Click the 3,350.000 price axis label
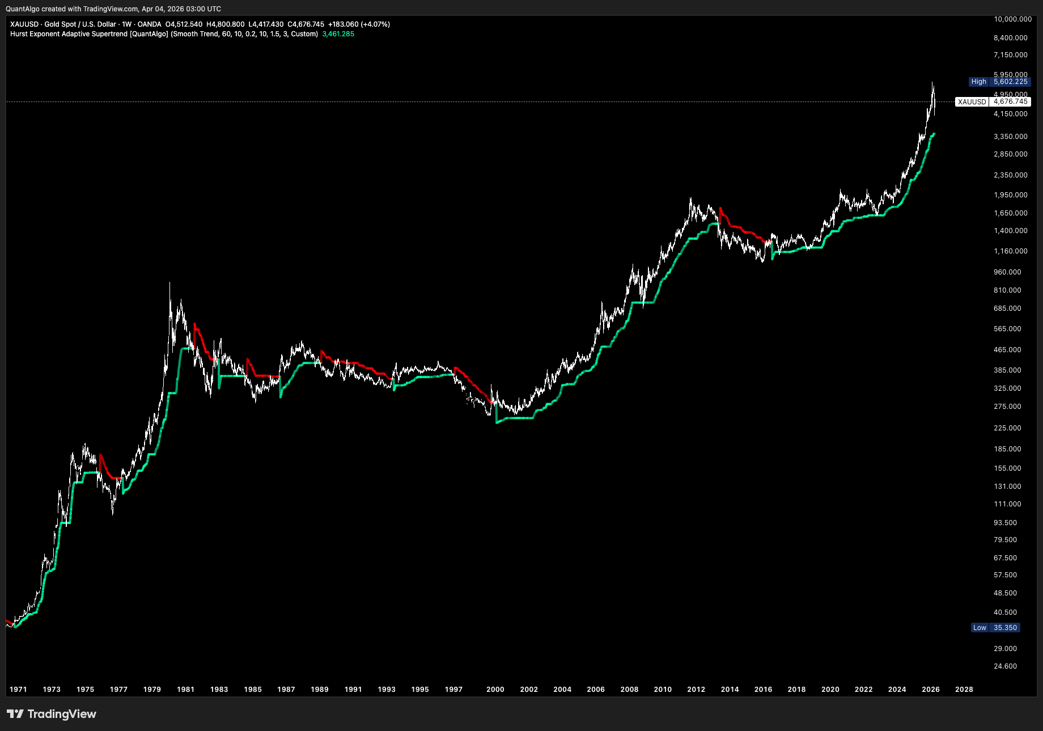This screenshot has width=1043, height=731. click(1010, 137)
